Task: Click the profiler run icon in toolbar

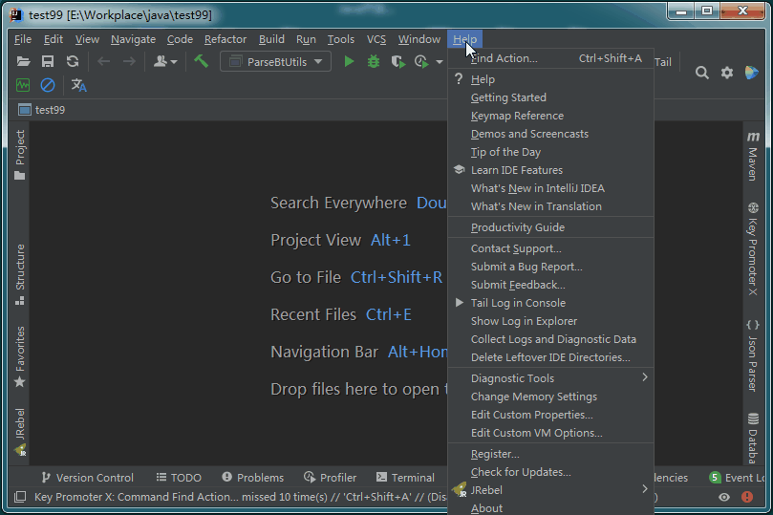Action: pos(421,61)
